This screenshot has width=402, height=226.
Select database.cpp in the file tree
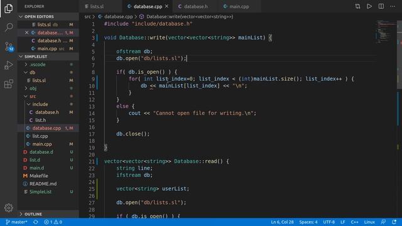point(48,128)
